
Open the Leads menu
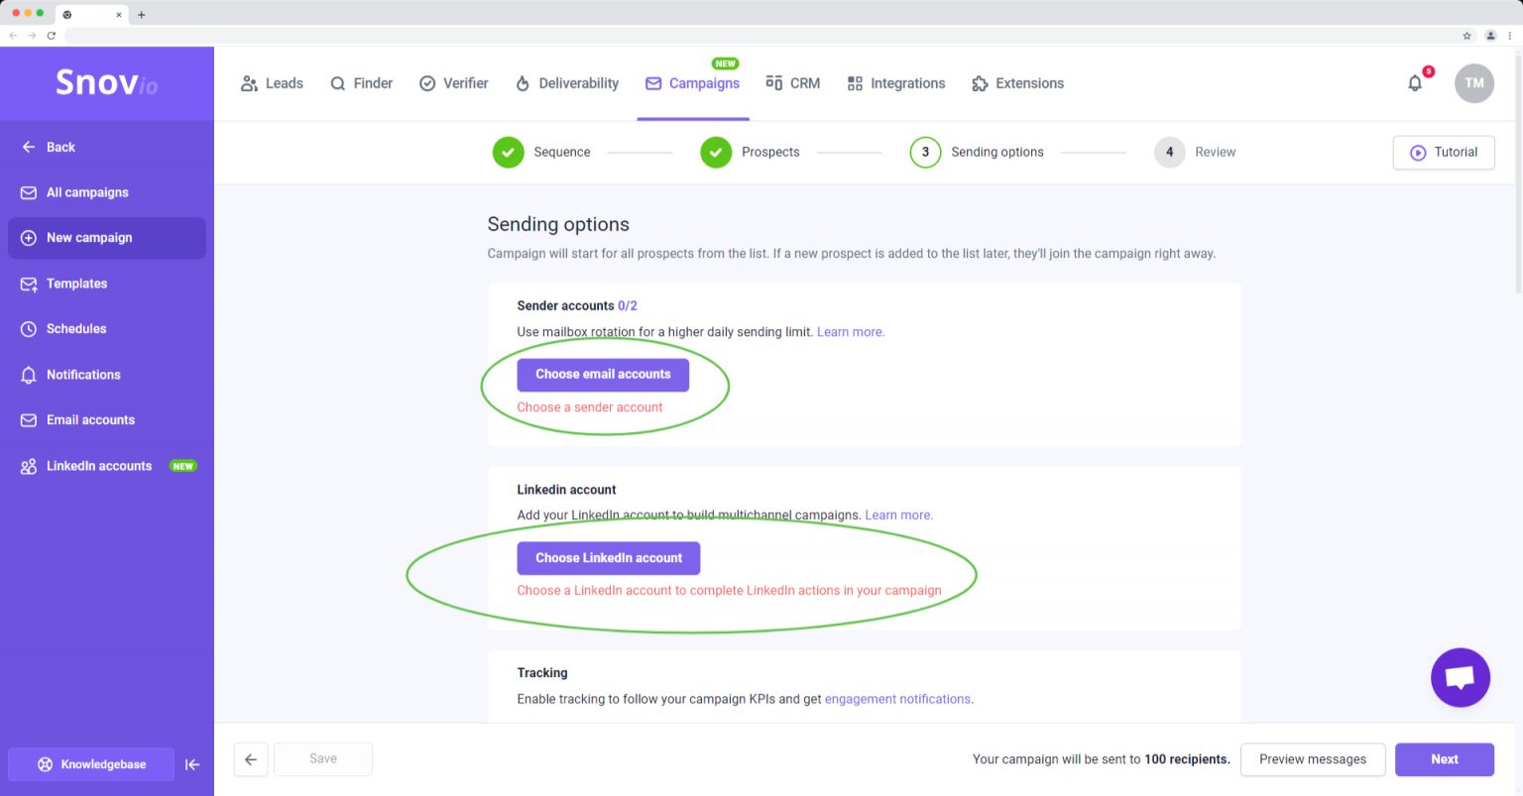pyautogui.click(x=272, y=83)
